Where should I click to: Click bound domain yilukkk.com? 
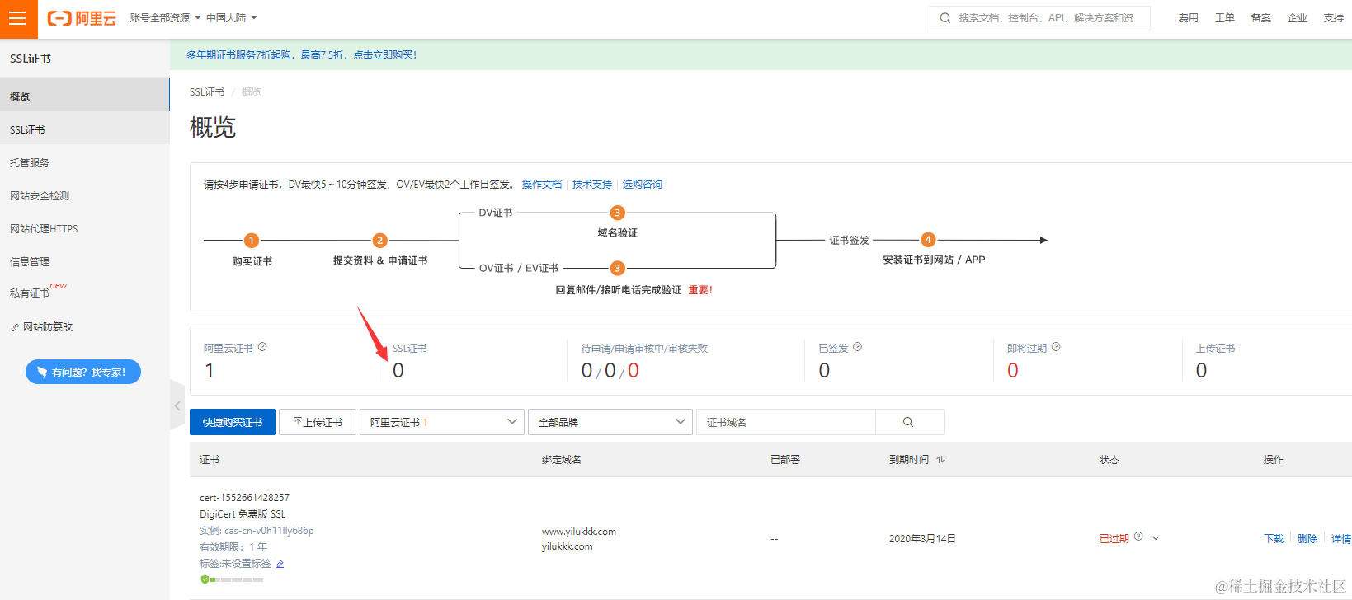pyautogui.click(x=568, y=546)
